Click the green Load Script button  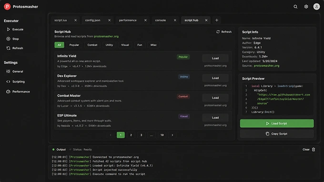pos(277,124)
